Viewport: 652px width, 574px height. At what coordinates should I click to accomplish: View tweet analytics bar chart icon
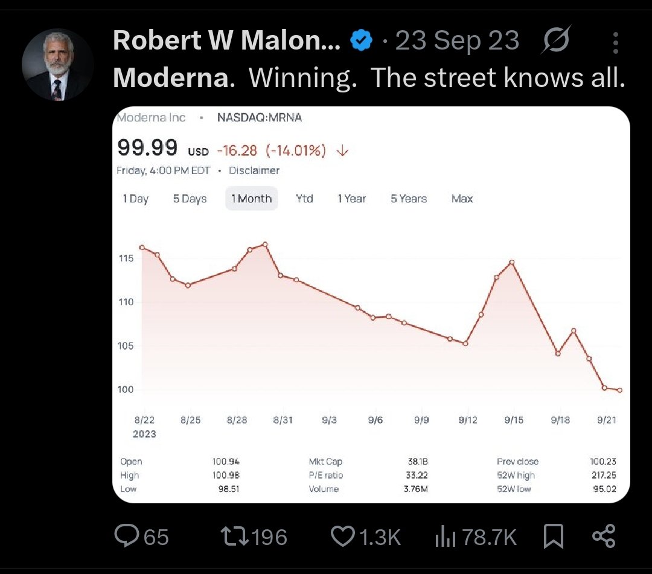click(446, 536)
